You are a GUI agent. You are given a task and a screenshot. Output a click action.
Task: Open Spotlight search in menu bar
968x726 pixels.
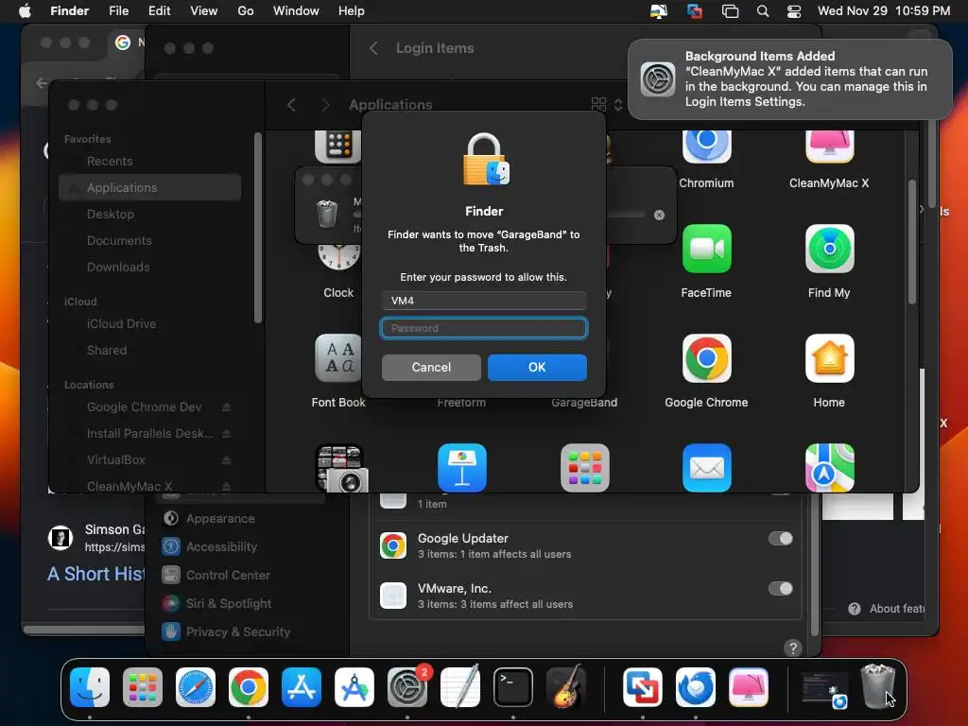(763, 11)
